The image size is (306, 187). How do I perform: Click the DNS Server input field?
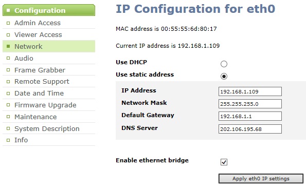click(250, 129)
